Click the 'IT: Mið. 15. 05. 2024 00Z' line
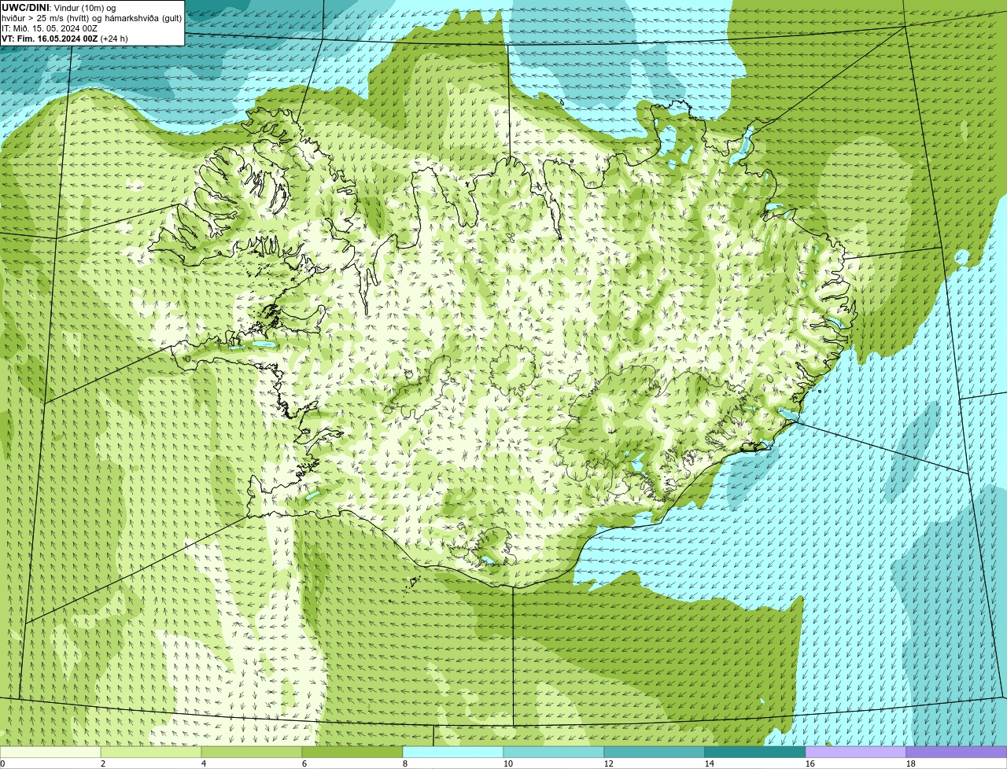Viewport: 1007px width, 769px height. tap(50, 28)
